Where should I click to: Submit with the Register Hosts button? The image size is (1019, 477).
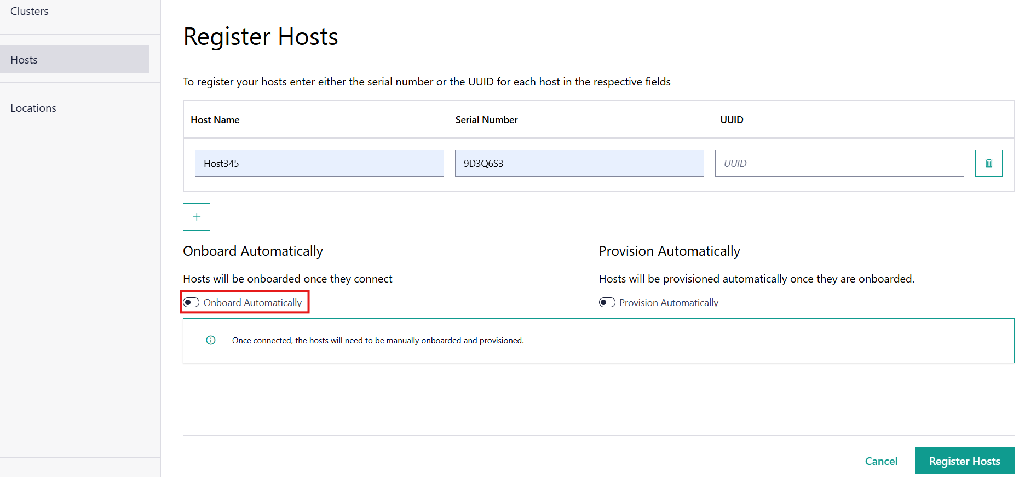tap(964, 461)
